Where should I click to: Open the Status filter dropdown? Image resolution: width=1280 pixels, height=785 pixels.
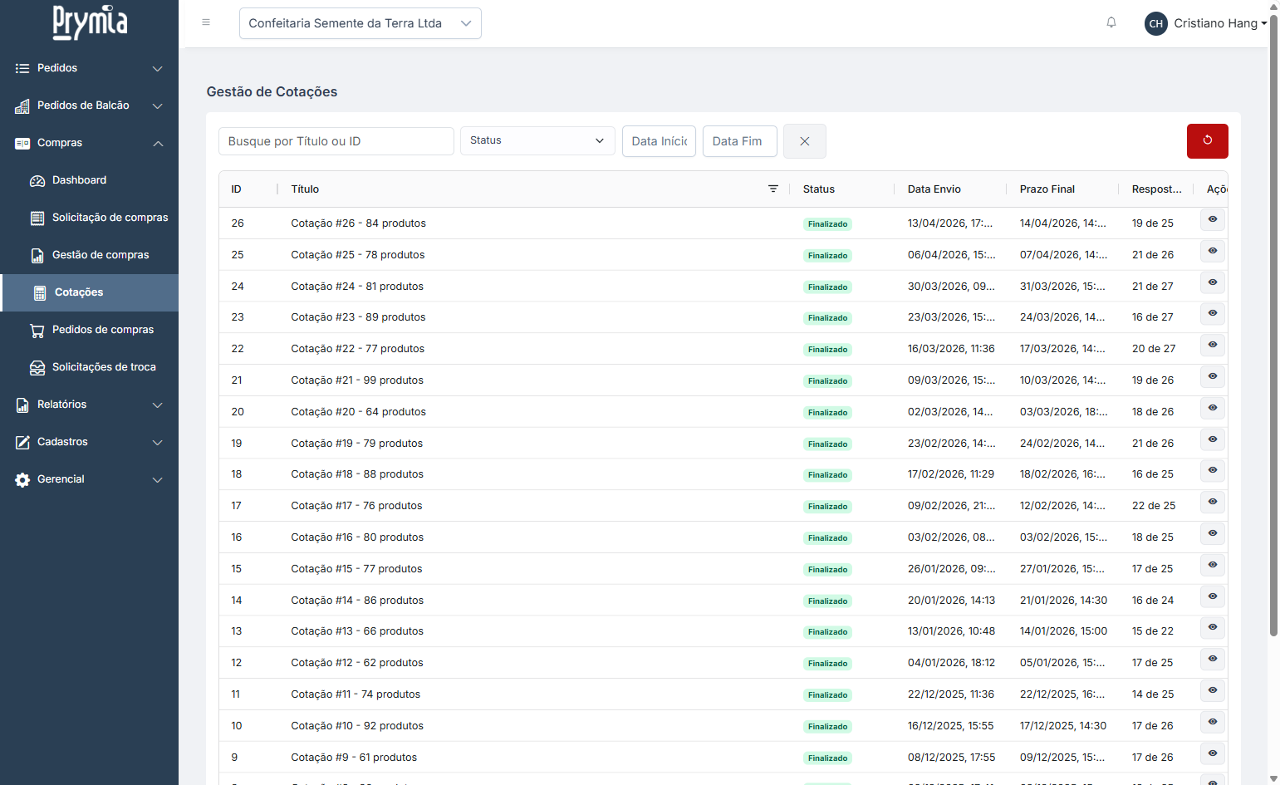point(537,140)
